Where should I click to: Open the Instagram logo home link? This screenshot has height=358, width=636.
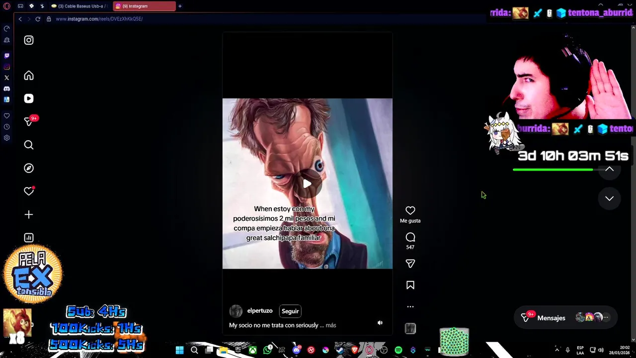point(29,40)
